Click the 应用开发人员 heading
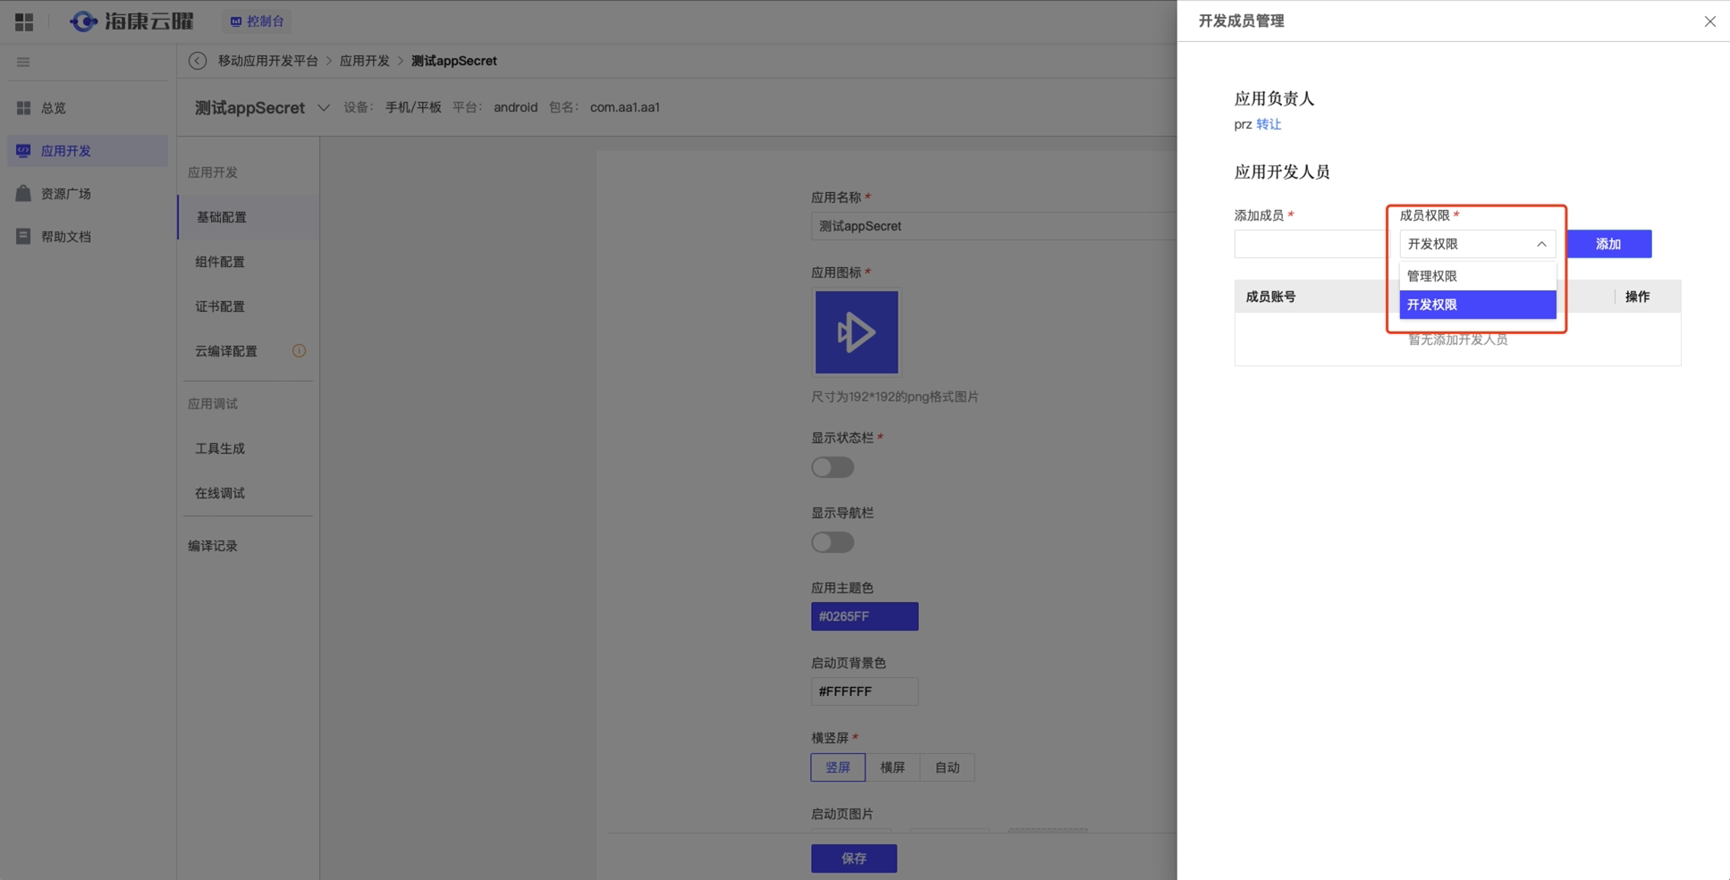The width and height of the screenshot is (1730, 880). [1282, 172]
